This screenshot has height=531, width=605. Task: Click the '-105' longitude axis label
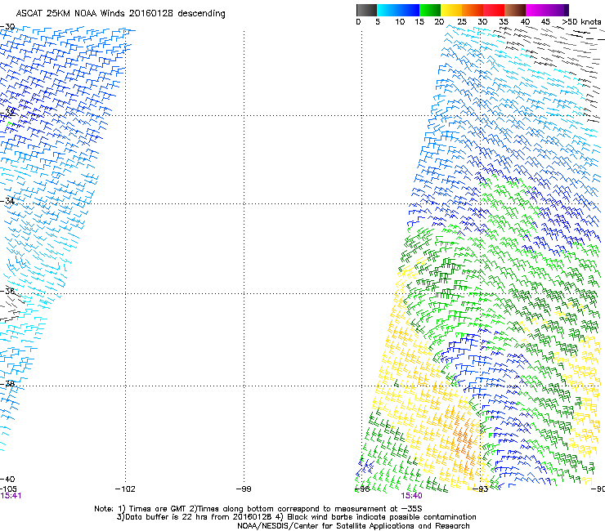[8, 489]
